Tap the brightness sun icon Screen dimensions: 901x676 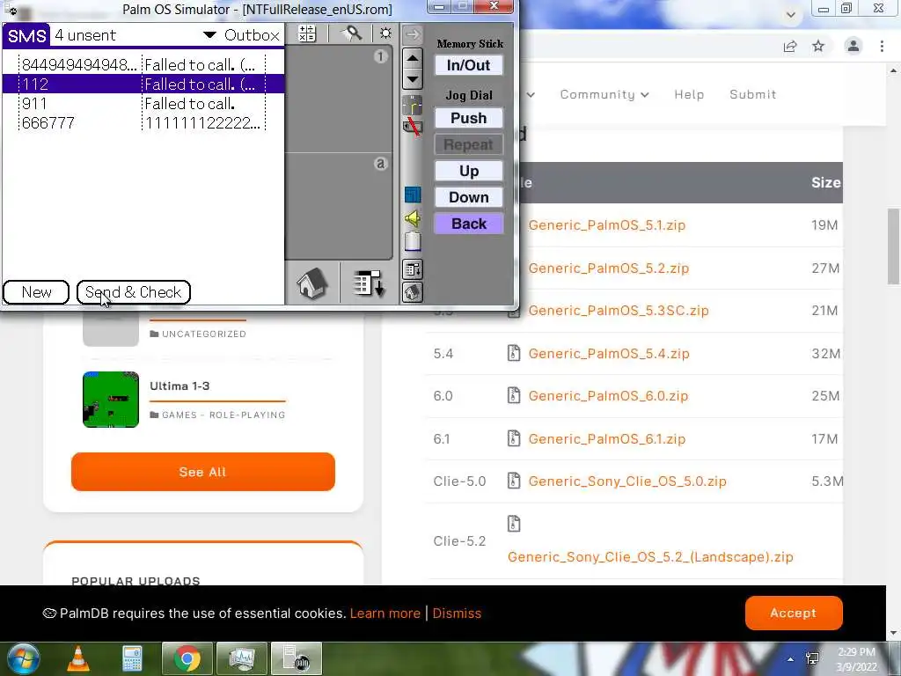pos(385,33)
